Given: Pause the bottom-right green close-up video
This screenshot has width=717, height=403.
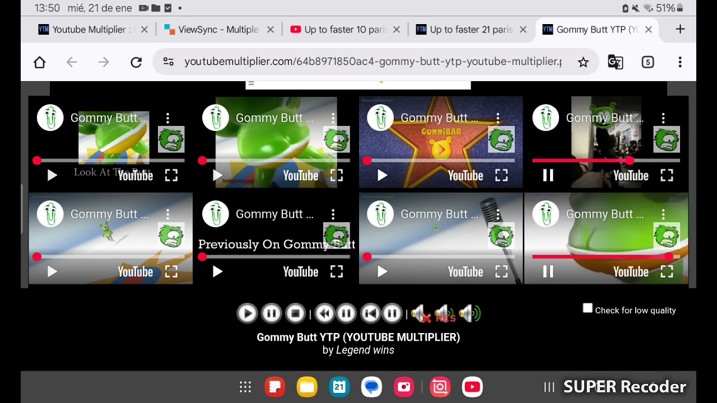Looking at the screenshot, I should click(548, 272).
